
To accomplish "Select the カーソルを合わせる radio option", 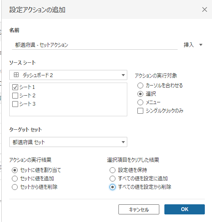I will 140,86.
